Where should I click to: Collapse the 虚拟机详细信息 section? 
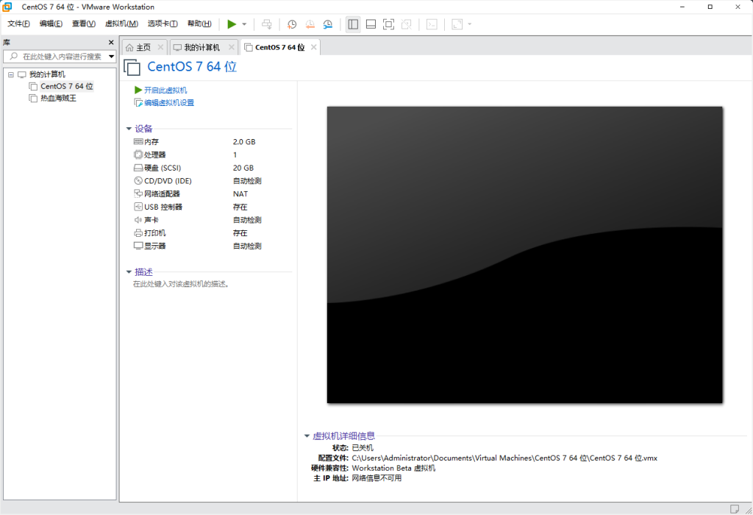[307, 434]
